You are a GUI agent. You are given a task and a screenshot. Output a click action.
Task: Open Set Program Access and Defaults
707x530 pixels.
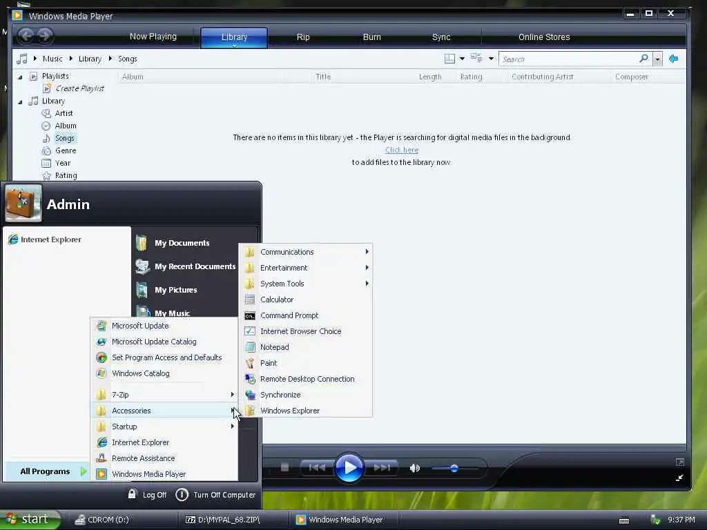164,357
